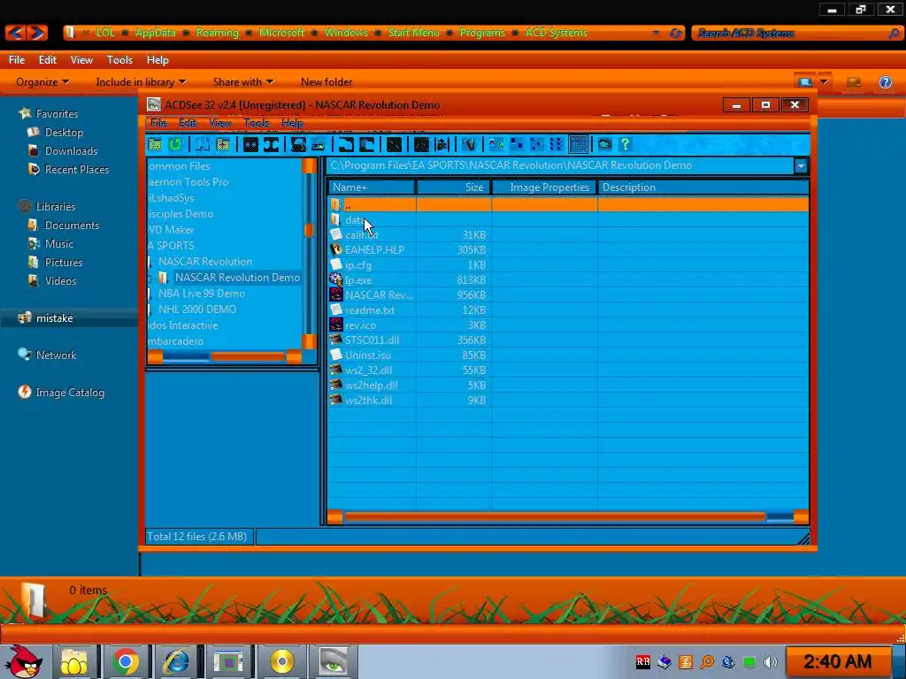Click the ip.exe application icon
The width and height of the screenshot is (906, 679).
click(335, 280)
